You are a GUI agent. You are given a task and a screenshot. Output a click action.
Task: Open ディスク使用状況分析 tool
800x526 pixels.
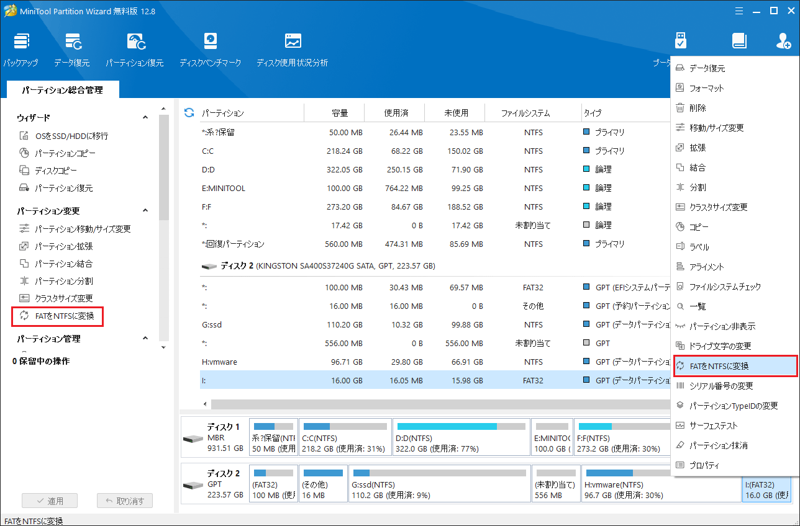293,50
